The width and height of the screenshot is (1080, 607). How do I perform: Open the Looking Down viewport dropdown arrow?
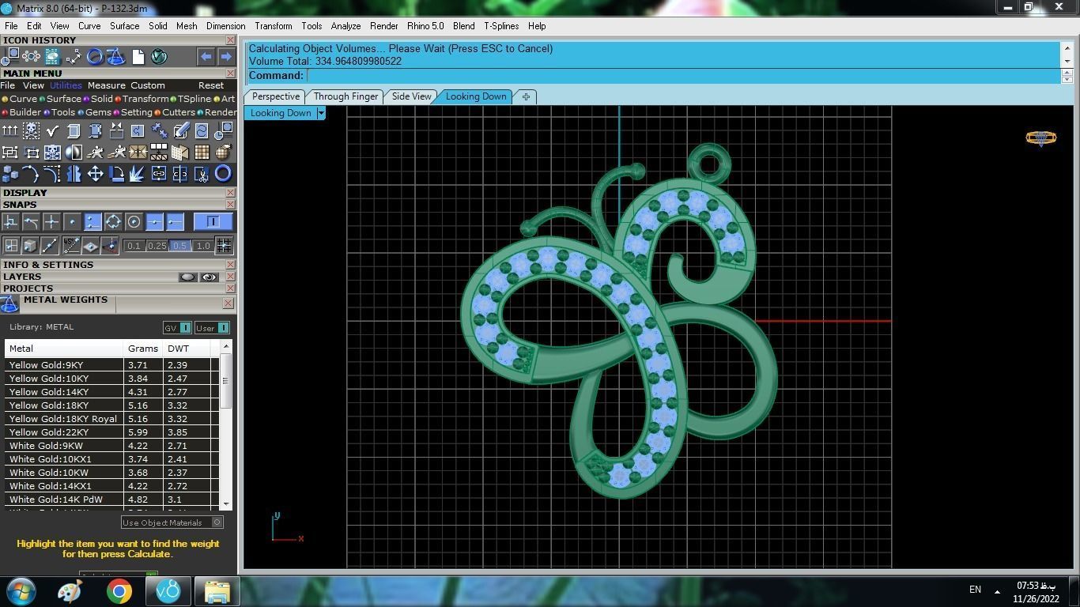(x=321, y=113)
